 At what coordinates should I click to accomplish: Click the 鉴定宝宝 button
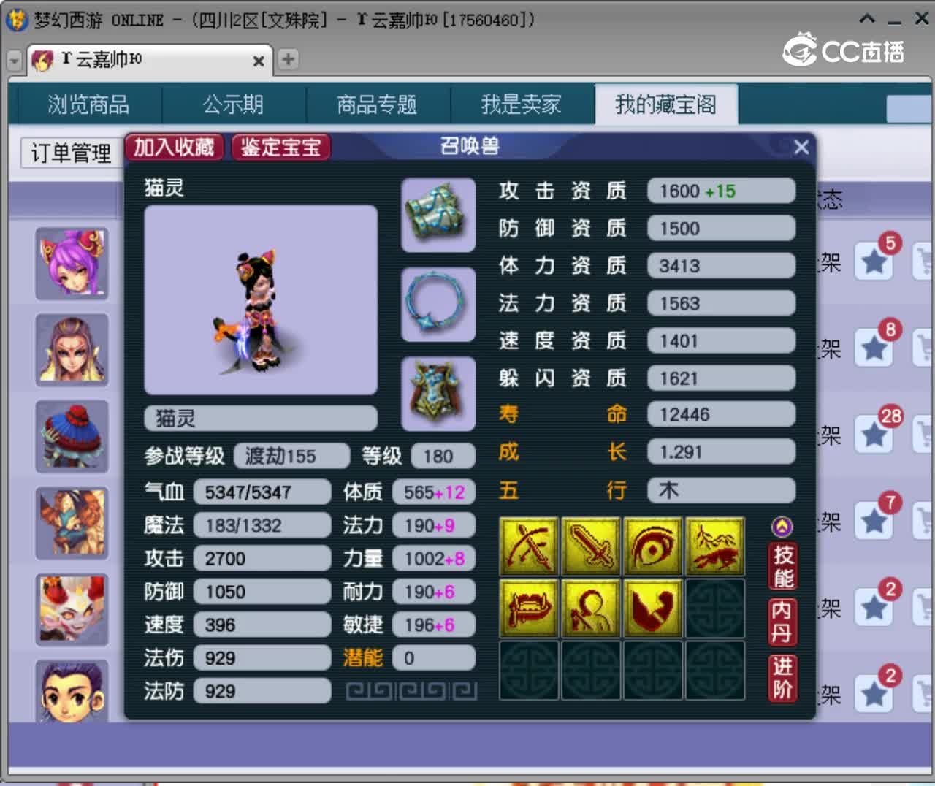[281, 147]
